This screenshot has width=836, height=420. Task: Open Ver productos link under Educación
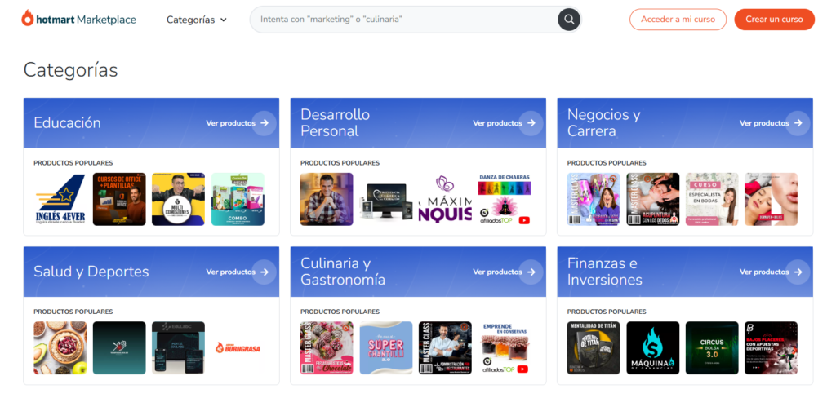(230, 123)
